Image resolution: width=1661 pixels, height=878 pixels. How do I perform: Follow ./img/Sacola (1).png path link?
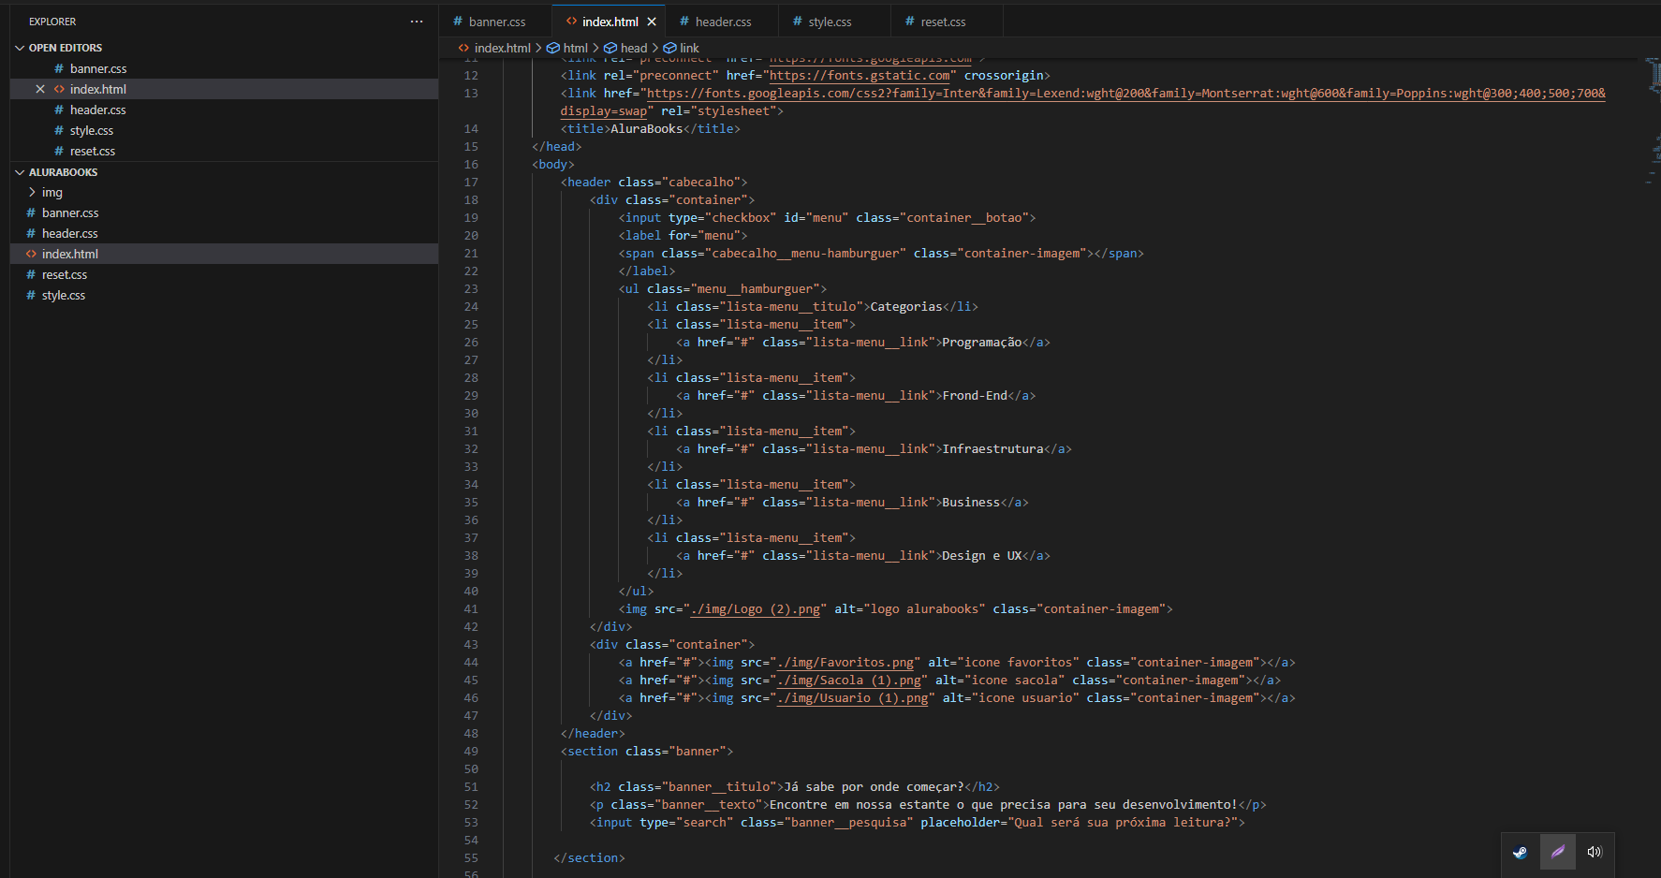pyautogui.click(x=848, y=680)
